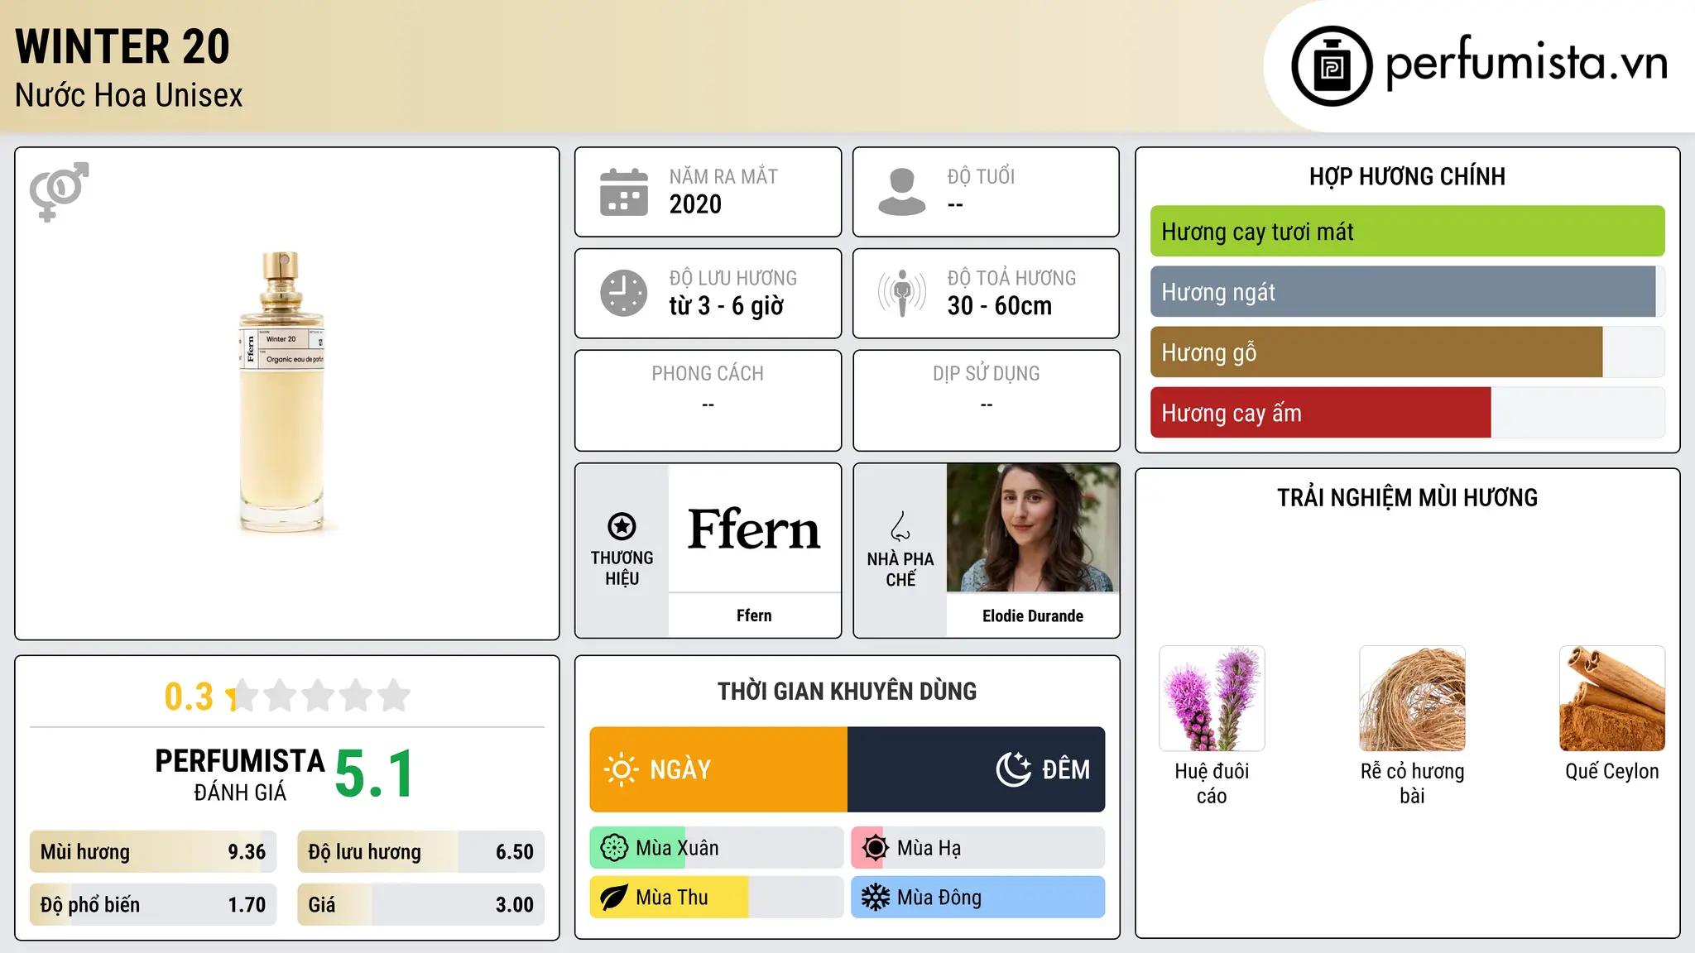The width and height of the screenshot is (1695, 953).
Task: Click the sun icon for Mùa Hạ
Action: point(876,848)
